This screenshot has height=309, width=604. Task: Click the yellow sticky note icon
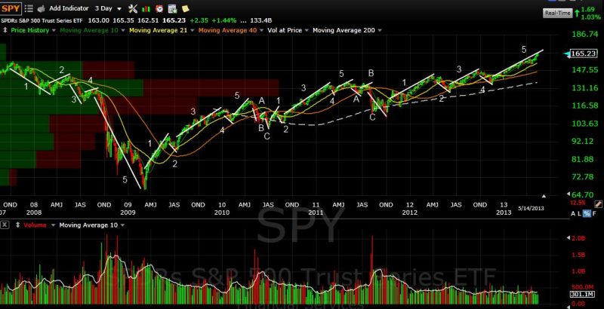185,8
